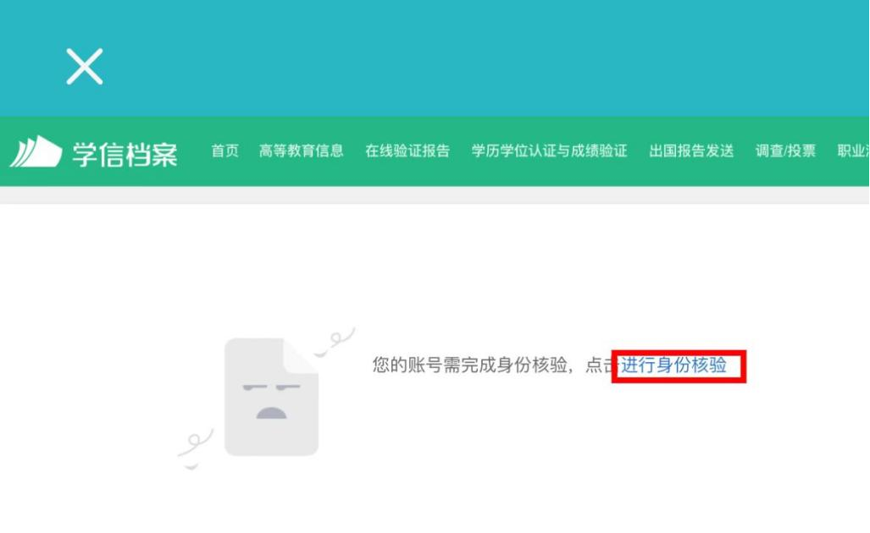Click the swirl doodle lower left of the document
This screenshot has height=533, width=870.
[195, 448]
